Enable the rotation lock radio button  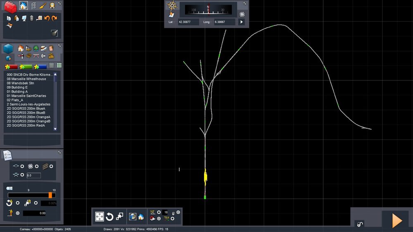click(x=17, y=203)
